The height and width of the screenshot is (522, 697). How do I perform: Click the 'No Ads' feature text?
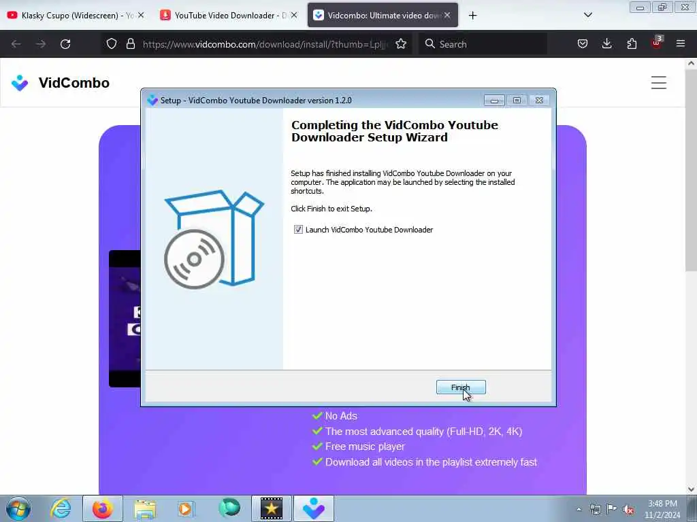tap(341, 416)
